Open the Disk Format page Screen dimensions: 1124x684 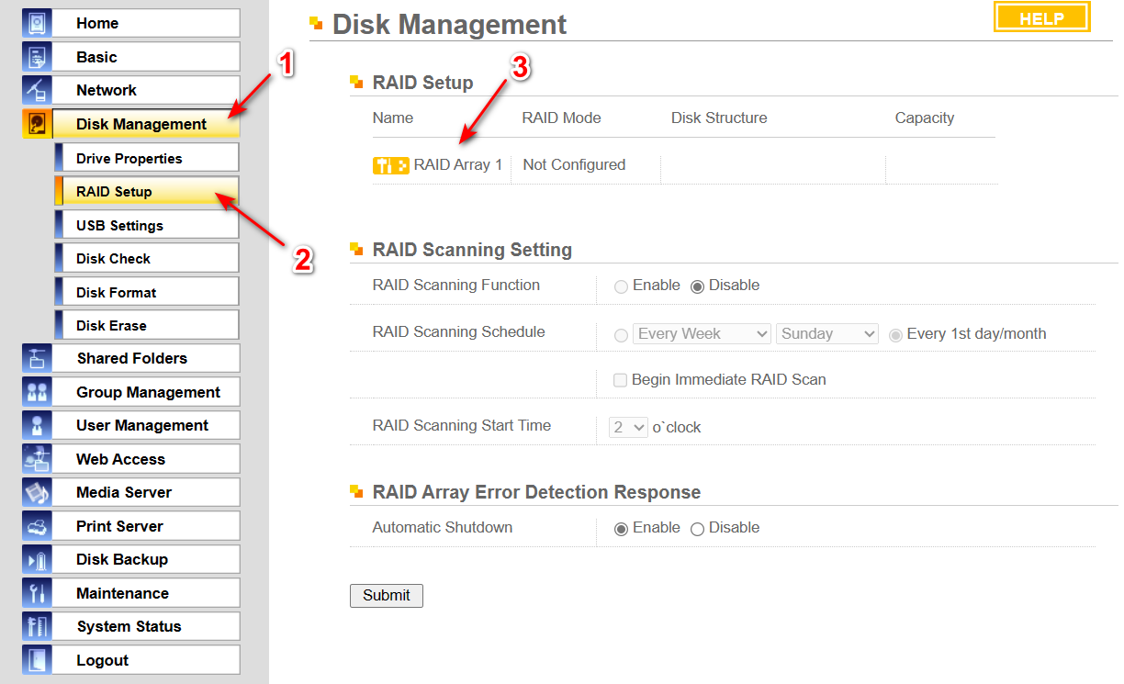[146, 291]
